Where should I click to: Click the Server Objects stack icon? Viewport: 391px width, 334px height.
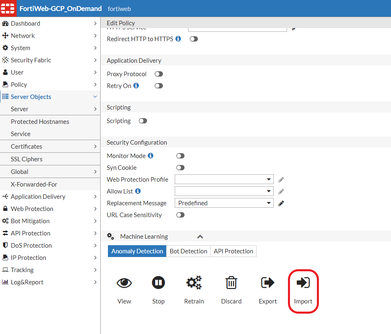[x=5, y=97]
